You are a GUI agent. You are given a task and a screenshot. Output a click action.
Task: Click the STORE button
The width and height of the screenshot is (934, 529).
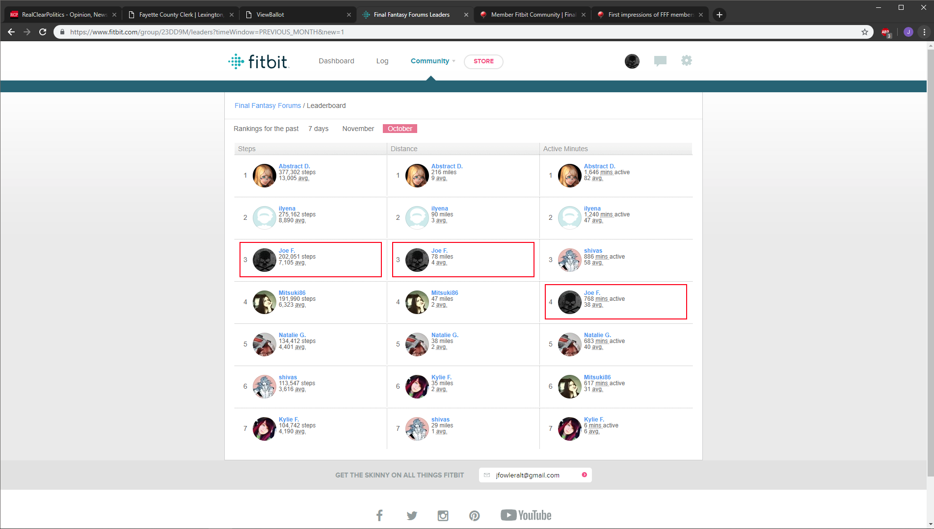coord(483,61)
